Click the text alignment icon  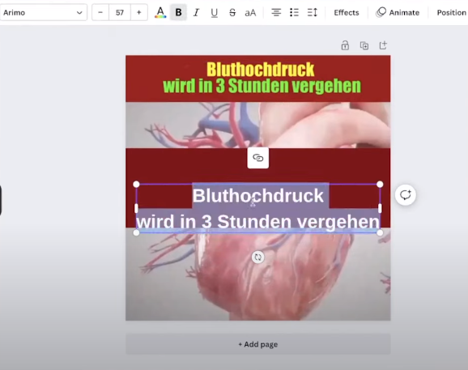[x=276, y=12]
